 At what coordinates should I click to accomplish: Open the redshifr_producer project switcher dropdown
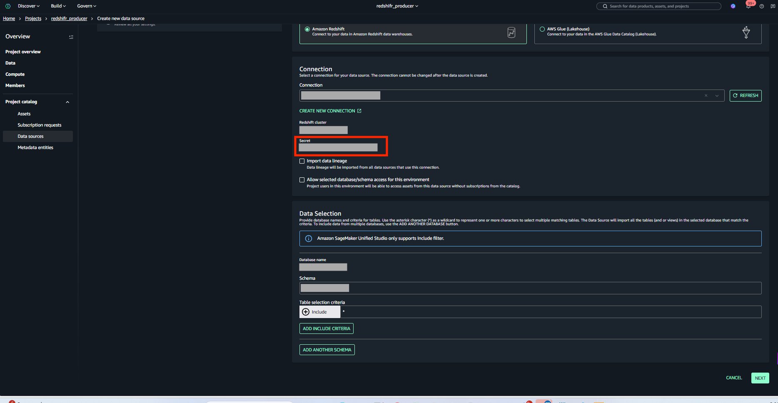[397, 6]
